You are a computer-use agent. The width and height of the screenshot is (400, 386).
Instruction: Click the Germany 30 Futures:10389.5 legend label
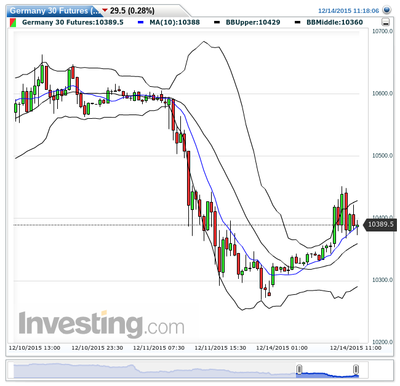[x=73, y=22]
